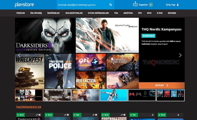Expand the DEVAMI menu
197x120 pixels.
pyautogui.click(x=172, y=13)
